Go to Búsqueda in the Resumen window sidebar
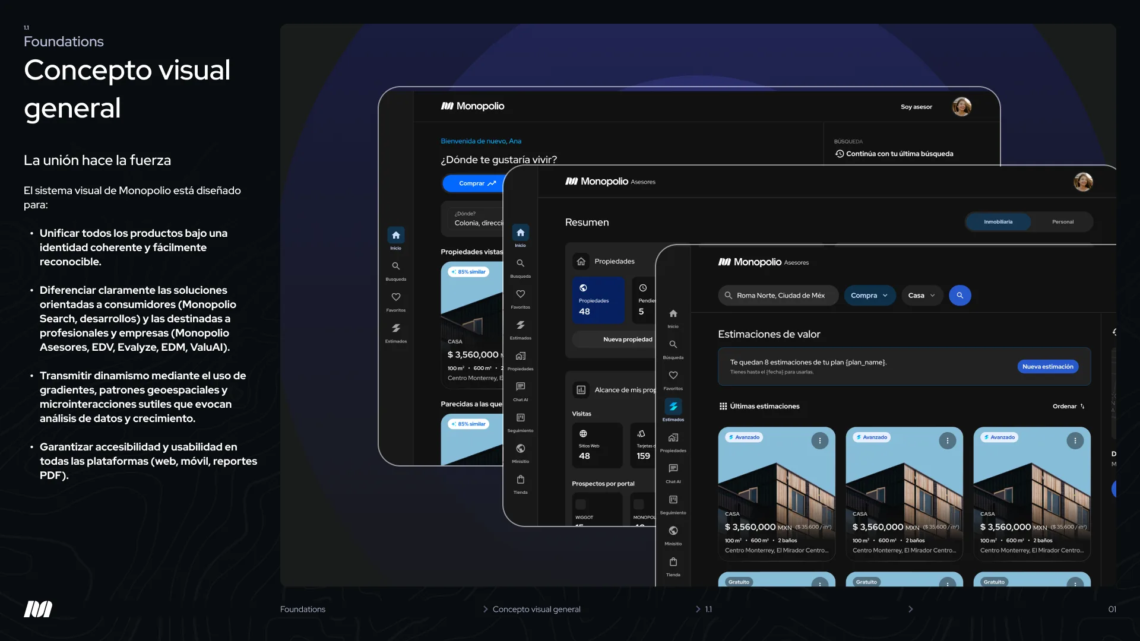This screenshot has height=641, width=1140. coord(520,268)
